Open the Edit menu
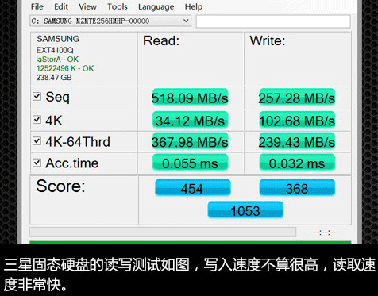Image resolution: width=378 pixels, height=296 pixels. (x=61, y=6)
